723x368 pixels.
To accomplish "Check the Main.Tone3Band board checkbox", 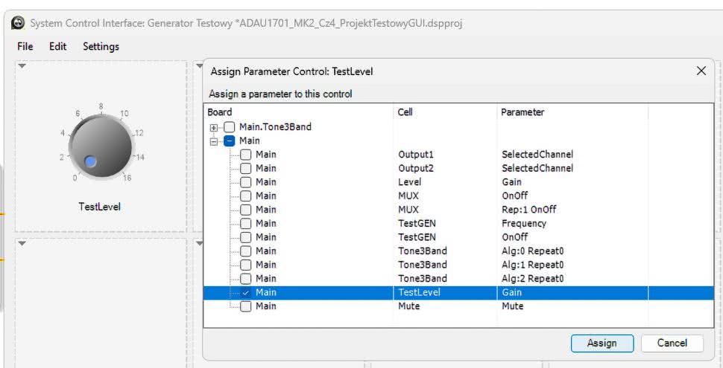I will 230,127.
